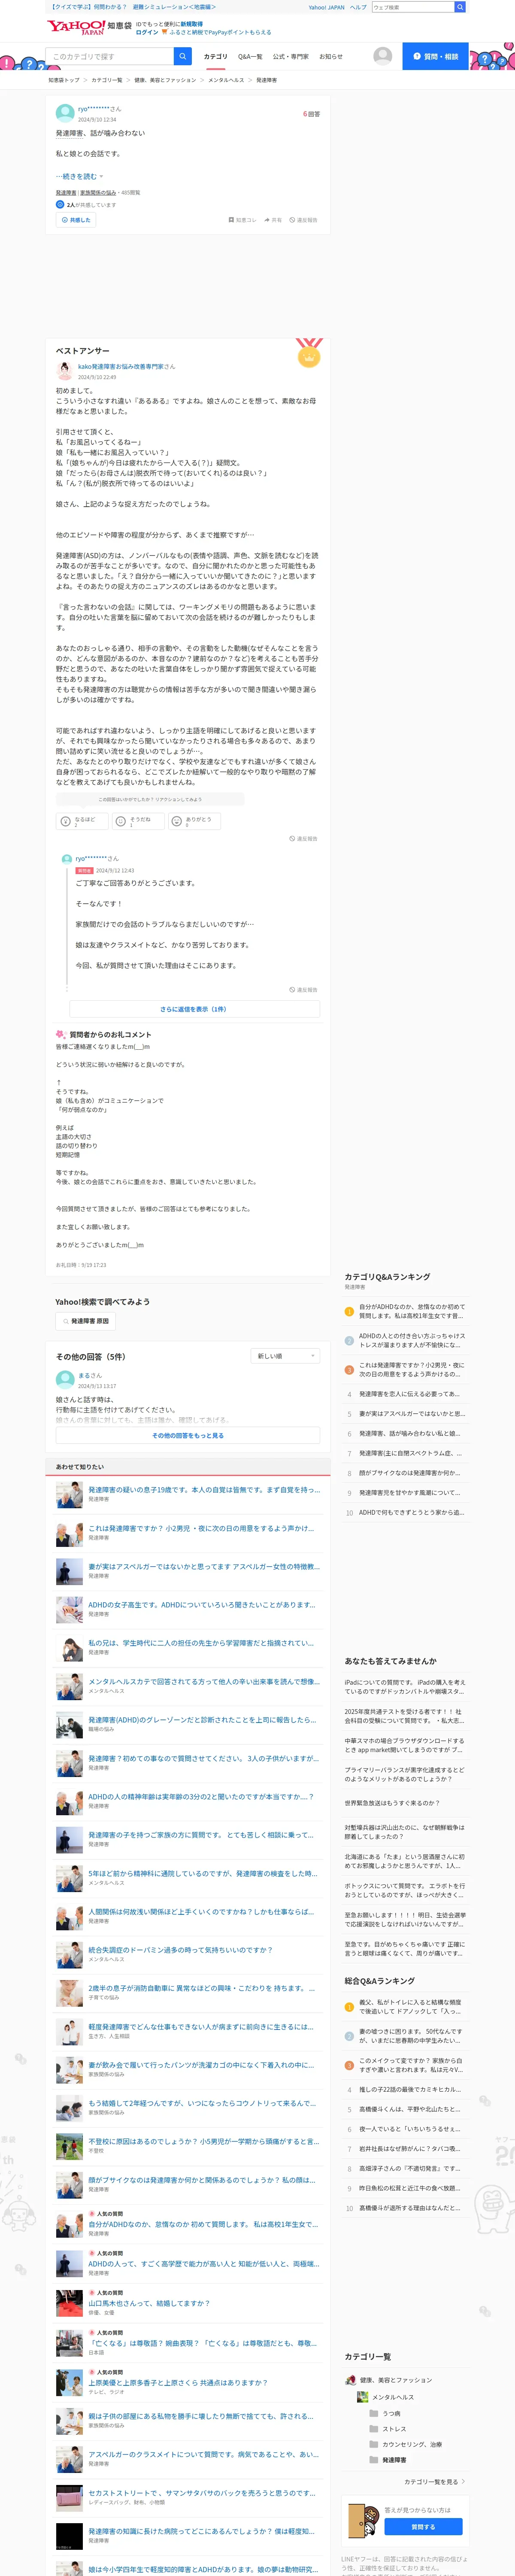Open 健康、美容とファッション in the category list
The image size is (515, 2576).
click(389, 2380)
